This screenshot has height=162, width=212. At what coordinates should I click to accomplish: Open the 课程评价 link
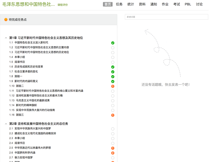(x=63, y=5)
